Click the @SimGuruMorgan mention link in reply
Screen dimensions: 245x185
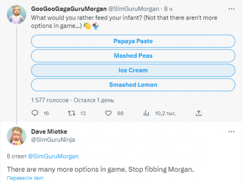click(53, 156)
